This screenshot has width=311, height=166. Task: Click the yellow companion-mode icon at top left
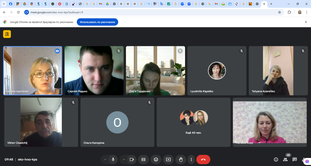tap(7, 34)
